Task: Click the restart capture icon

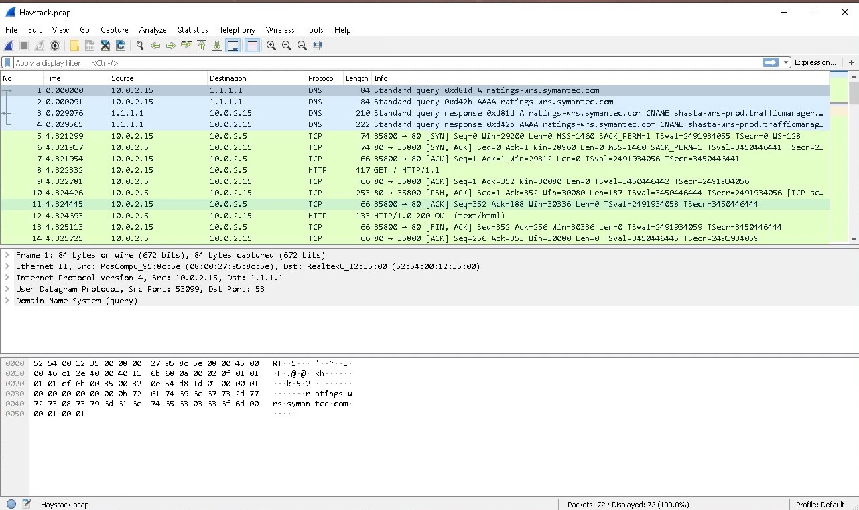Action: [x=40, y=46]
